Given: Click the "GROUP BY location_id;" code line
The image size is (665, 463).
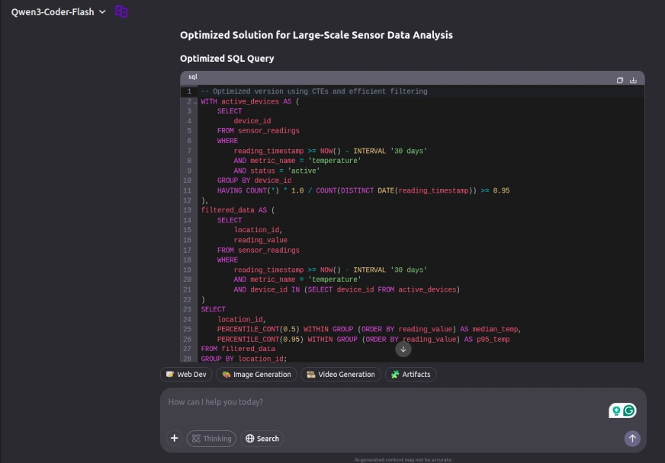Looking at the screenshot, I should click(244, 359).
